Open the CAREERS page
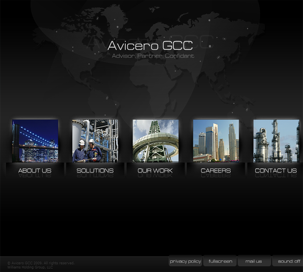Image resolution: width=303 pixels, height=272 pixels. [216, 171]
